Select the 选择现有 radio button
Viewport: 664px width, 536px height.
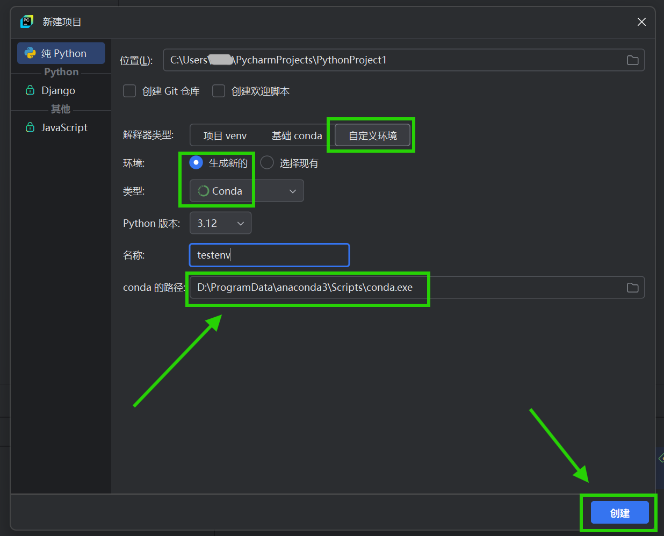pyautogui.click(x=267, y=162)
